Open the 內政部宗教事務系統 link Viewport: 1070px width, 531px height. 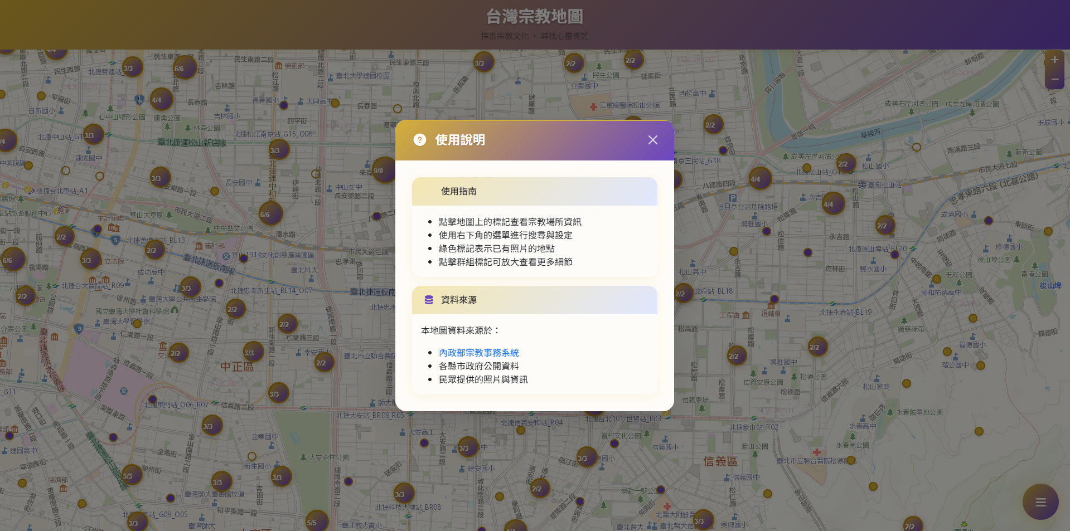(479, 353)
